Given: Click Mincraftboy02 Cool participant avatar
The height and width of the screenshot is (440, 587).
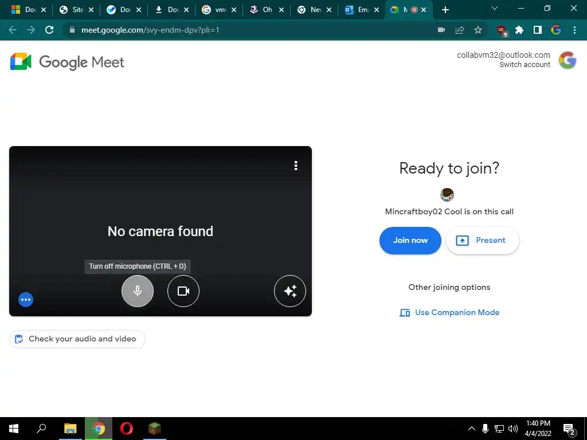Looking at the screenshot, I should tap(447, 195).
